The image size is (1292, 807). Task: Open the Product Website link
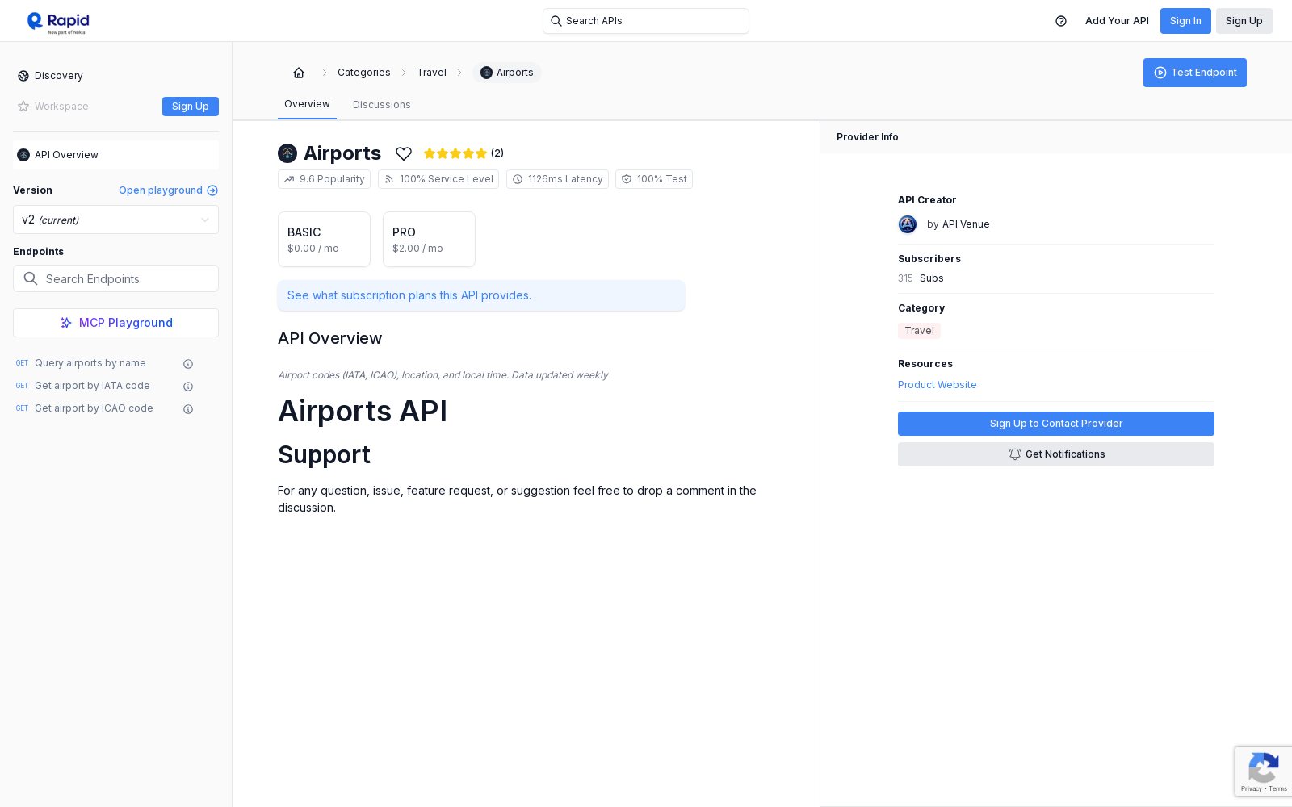[938, 385]
